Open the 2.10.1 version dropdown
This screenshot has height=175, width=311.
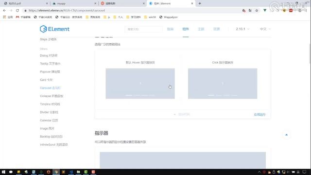[242, 29]
